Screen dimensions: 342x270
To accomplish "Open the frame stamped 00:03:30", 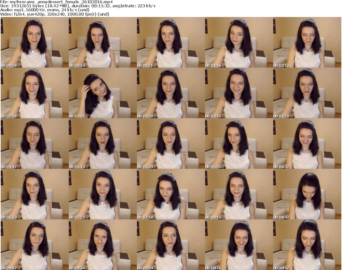I will [171, 93].
